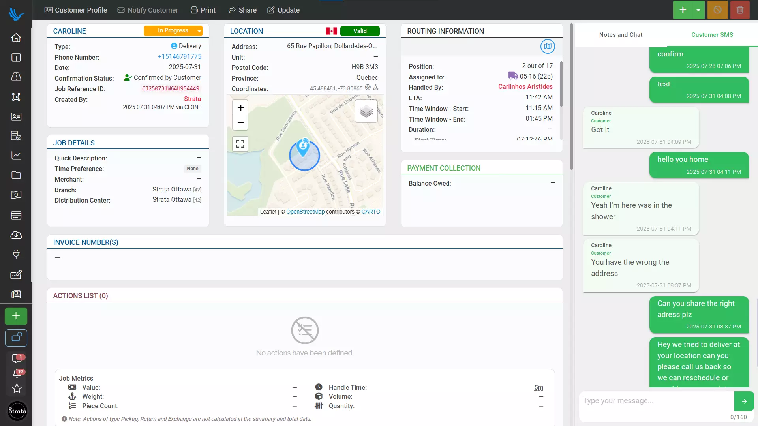Open the routing map view icon
The height and width of the screenshot is (426, 758).
coord(548,47)
